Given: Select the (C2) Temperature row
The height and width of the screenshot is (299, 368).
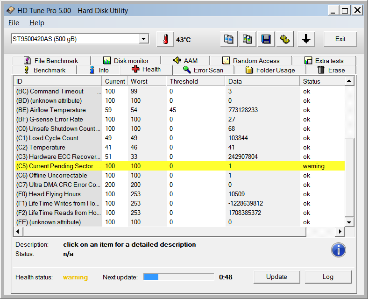Looking at the screenshot, I should [180, 147].
